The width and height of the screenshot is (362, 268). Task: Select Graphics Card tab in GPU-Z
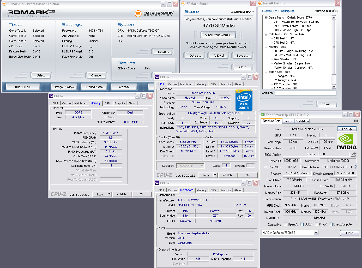(271, 121)
